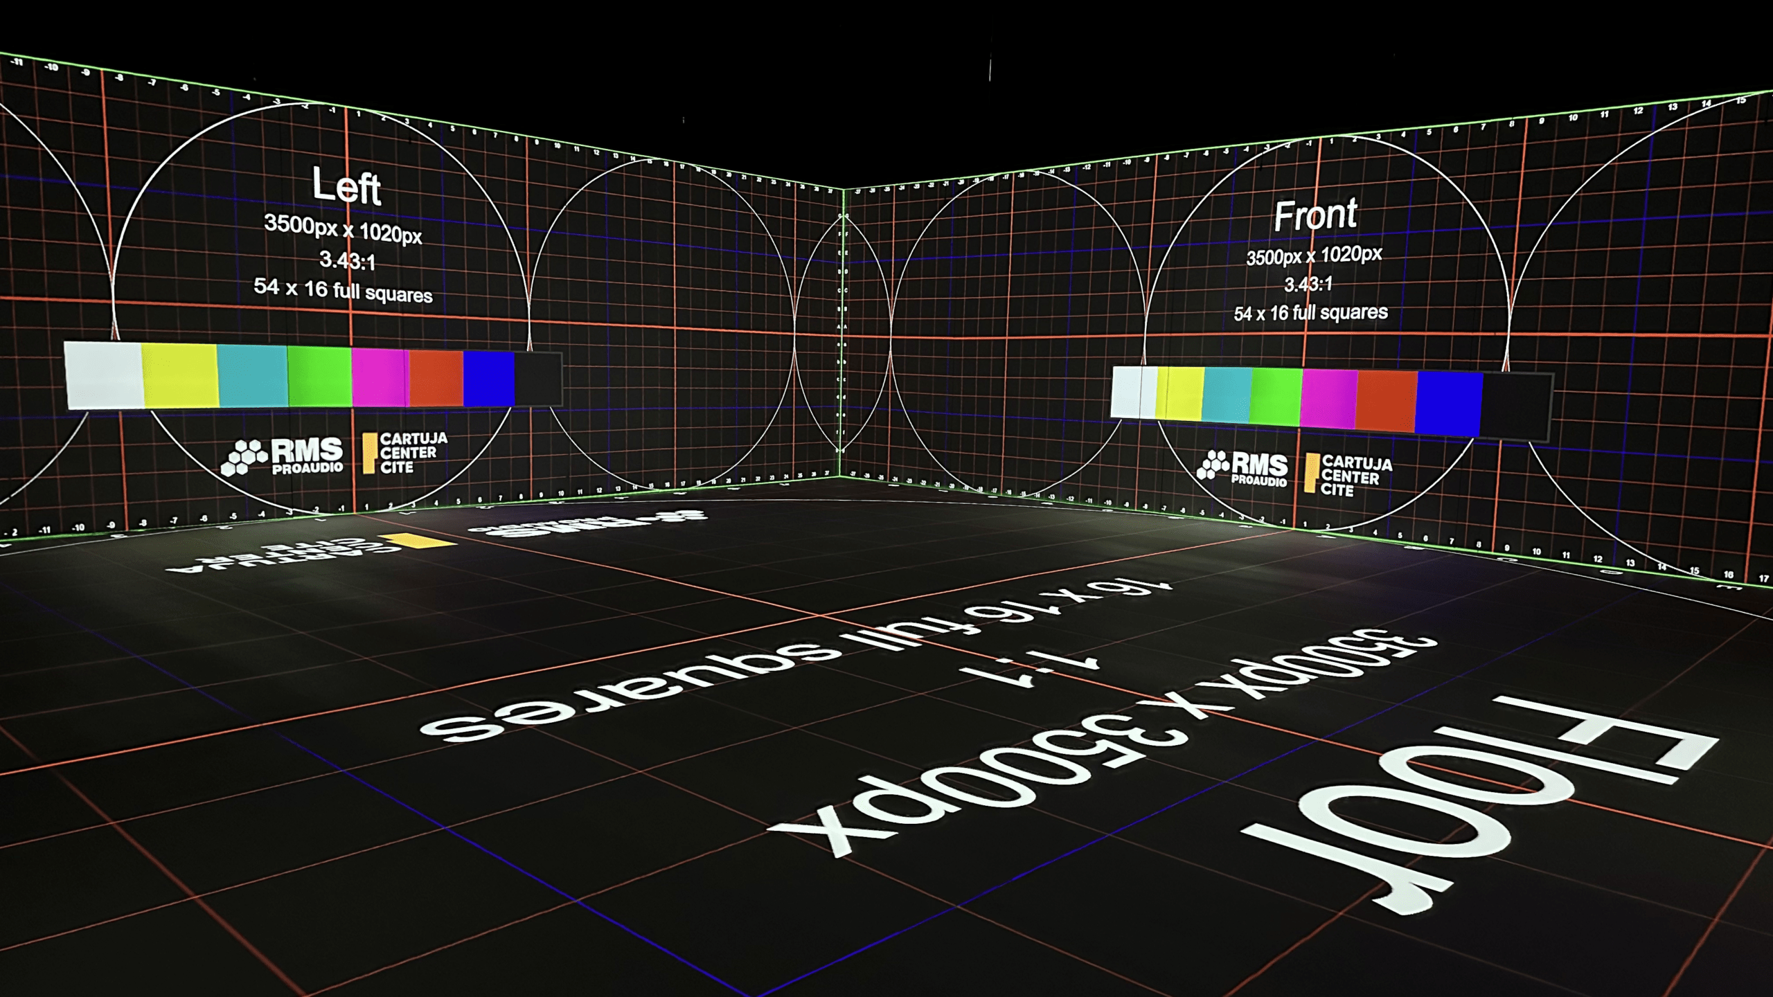Click the cyan swatch on left wall color bars
The width and height of the screenshot is (1773, 997).
point(253,377)
